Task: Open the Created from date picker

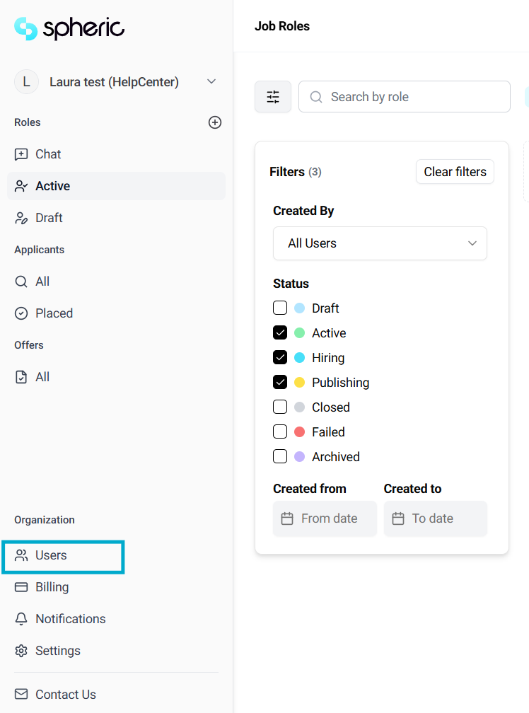Action: [x=325, y=518]
